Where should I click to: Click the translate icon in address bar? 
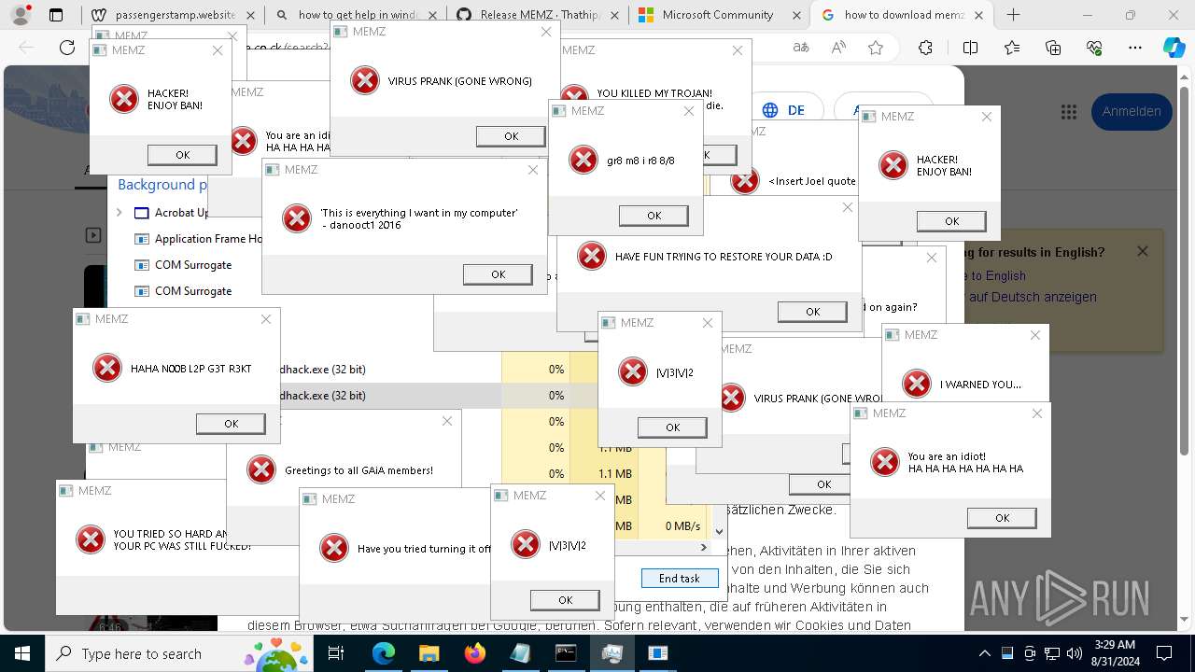(x=801, y=48)
